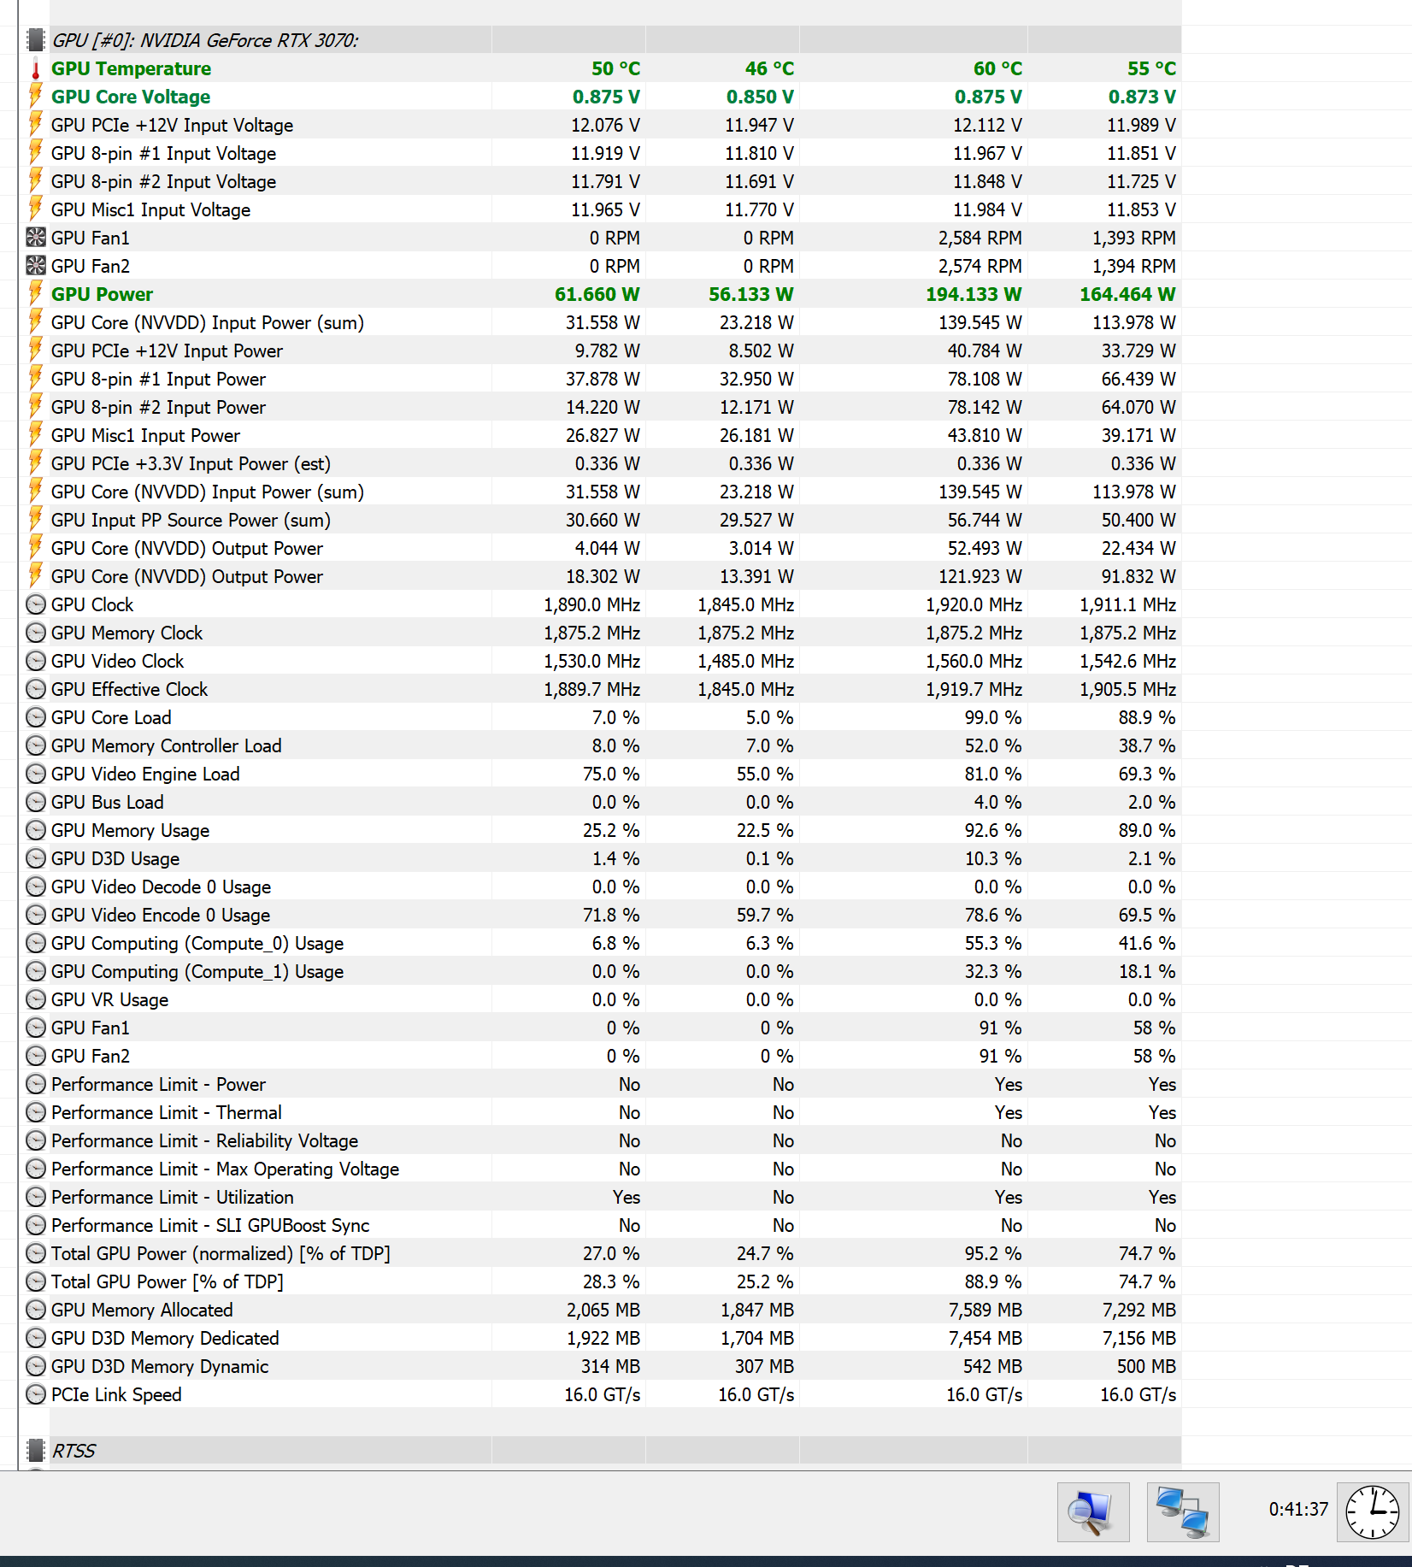Click the 0:41:37 elapsed time readout

pyautogui.click(x=1298, y=1510)
